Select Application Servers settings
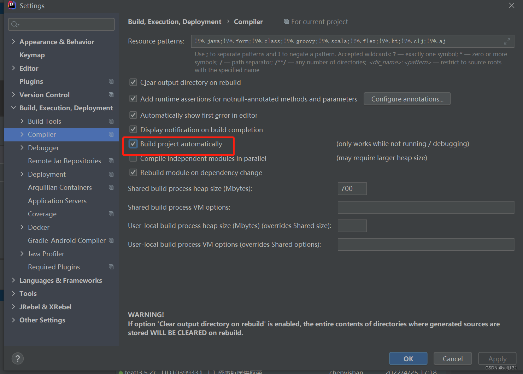The image size is (523, 374). (57, 201)
